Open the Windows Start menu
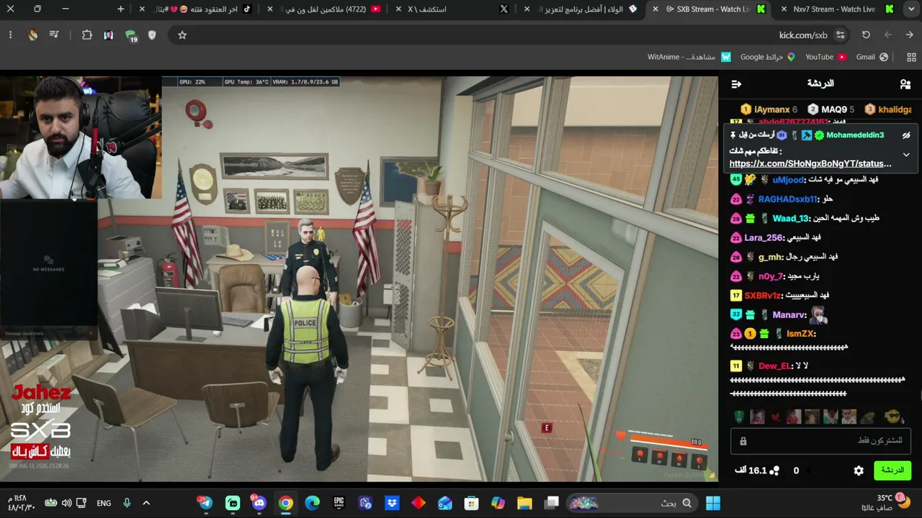 [x=713, y=503]
